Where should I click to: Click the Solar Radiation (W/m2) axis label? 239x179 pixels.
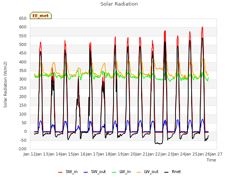(x=5, y=85)
